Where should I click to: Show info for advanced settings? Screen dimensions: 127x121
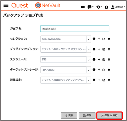[94, 80]
